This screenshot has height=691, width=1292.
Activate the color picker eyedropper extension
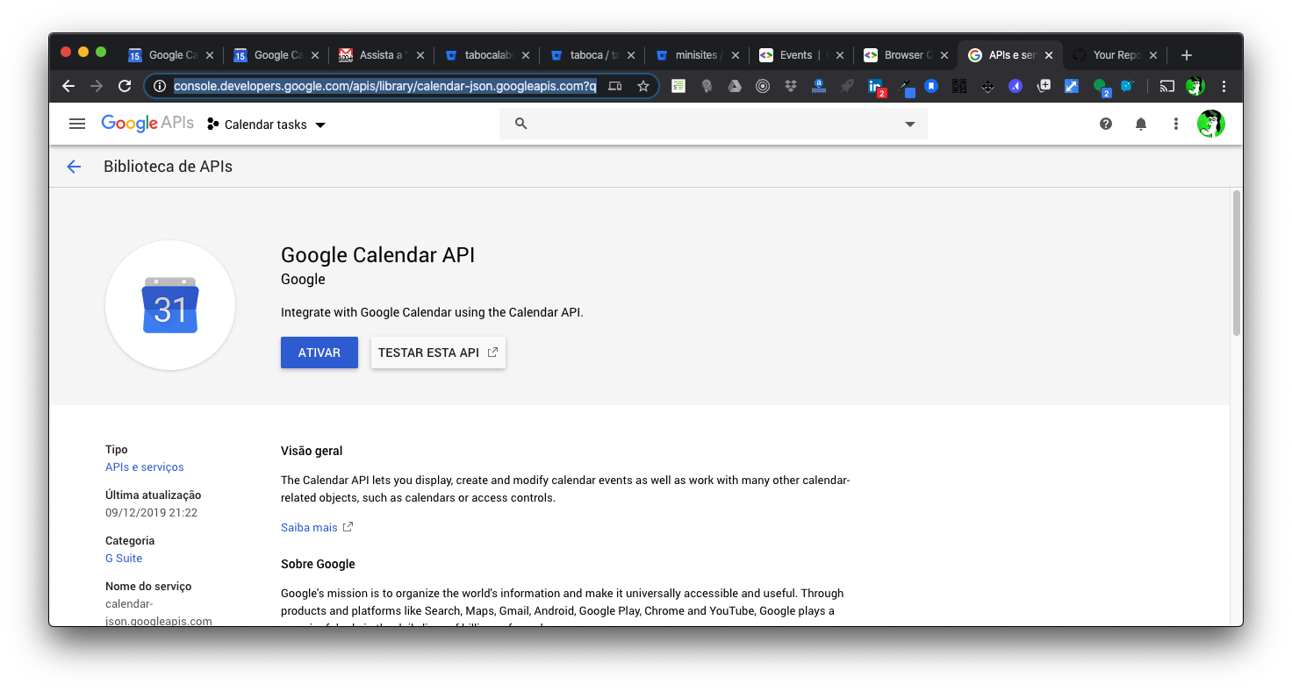click(x=905, y=87)
